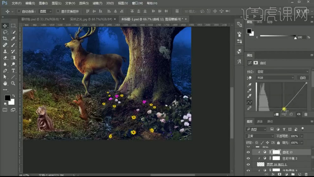Create a new group folder in Layers panel
Viewport: 314px width, 177px height.
[x=293, y=174]
